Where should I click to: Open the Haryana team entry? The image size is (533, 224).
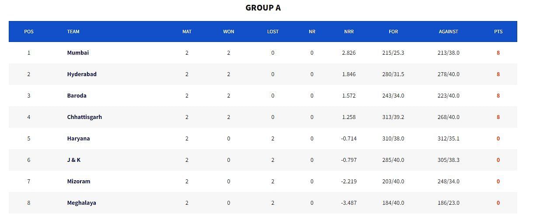click(x=78, y=138)
